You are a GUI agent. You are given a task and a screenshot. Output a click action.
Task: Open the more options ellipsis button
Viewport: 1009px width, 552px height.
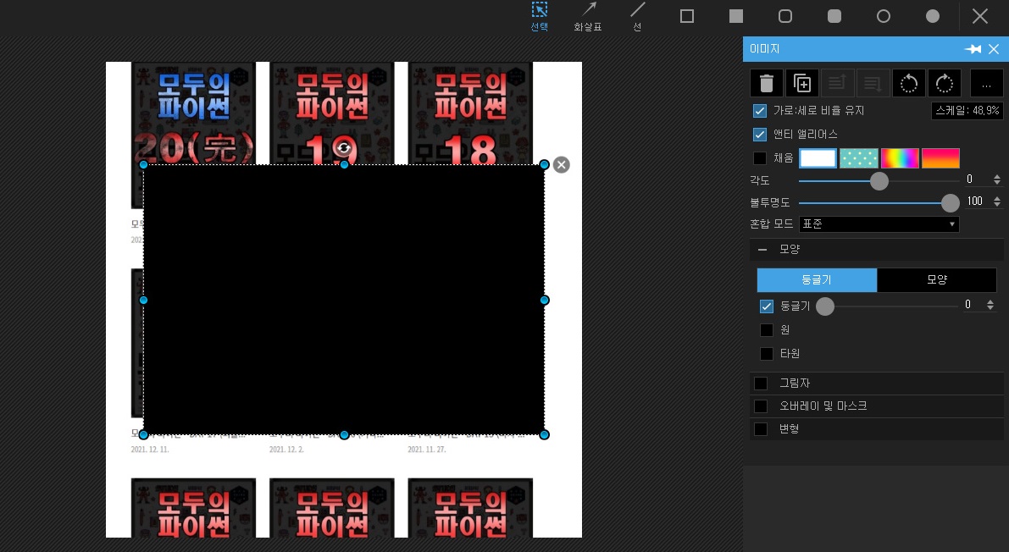coord(986,83)
